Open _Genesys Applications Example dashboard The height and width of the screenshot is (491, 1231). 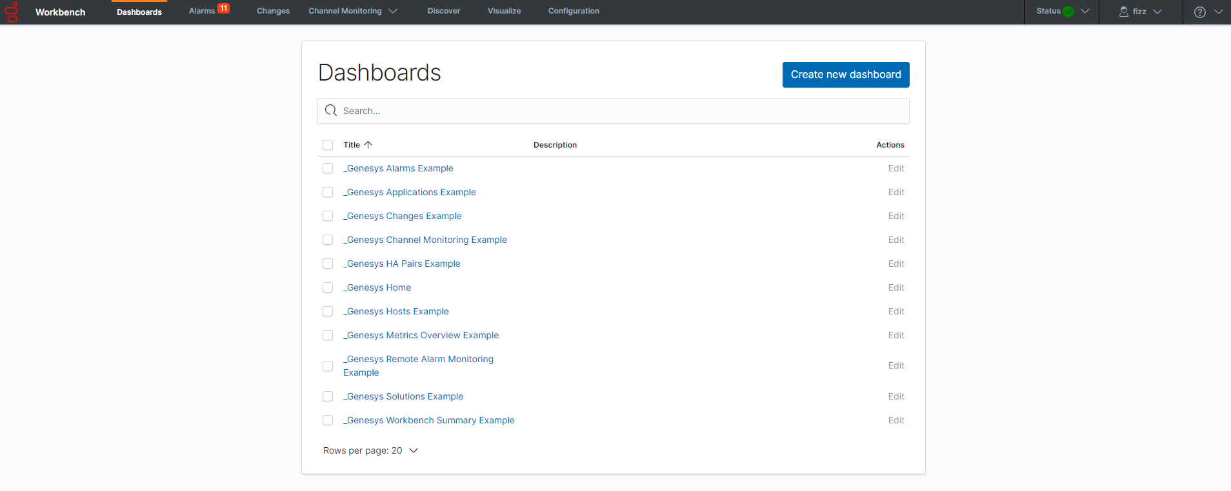(410, 192)
